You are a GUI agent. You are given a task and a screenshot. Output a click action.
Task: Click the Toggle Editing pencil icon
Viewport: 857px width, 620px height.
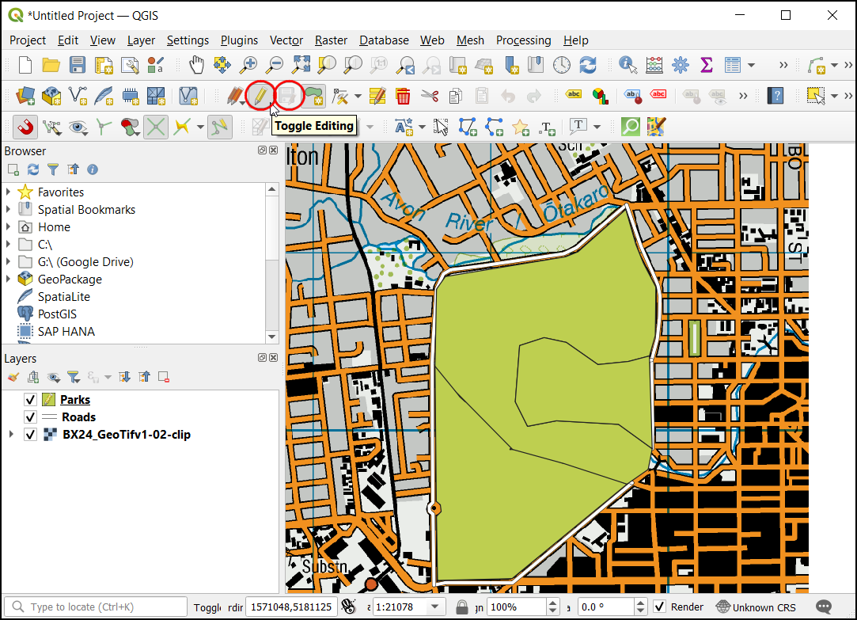[259, 96]
